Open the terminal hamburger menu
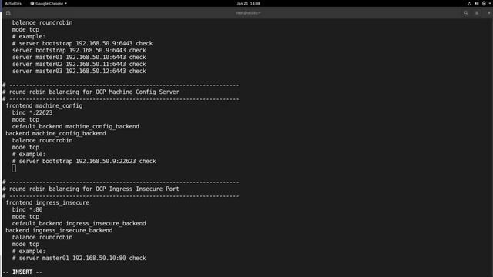 [477, 13]
